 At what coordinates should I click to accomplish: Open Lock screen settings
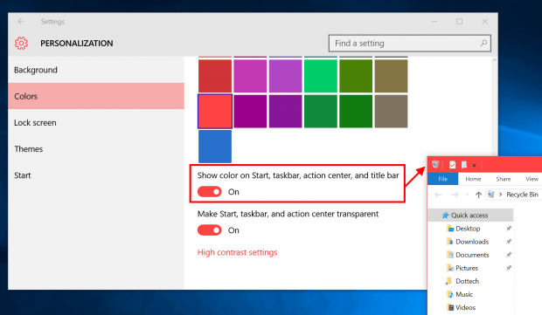tap(96, 122)
